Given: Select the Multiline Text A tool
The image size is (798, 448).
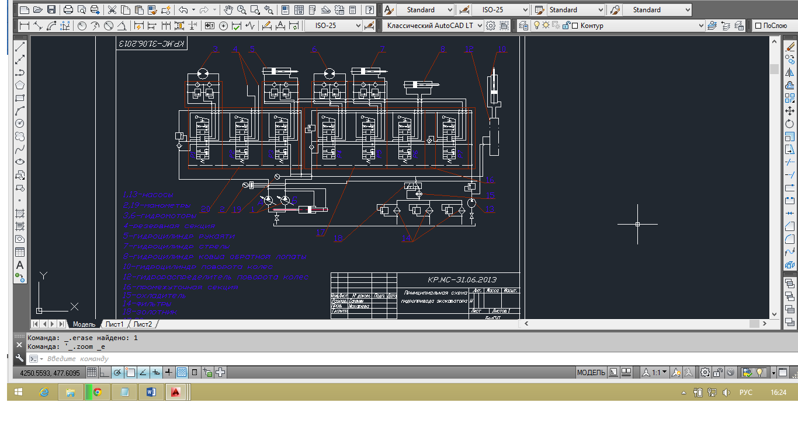Looking at the screenshot, I should (x=20, y=265).
